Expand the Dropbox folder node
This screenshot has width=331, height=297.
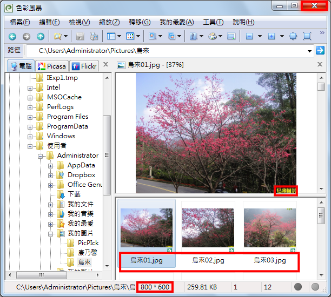click(50, 175)
